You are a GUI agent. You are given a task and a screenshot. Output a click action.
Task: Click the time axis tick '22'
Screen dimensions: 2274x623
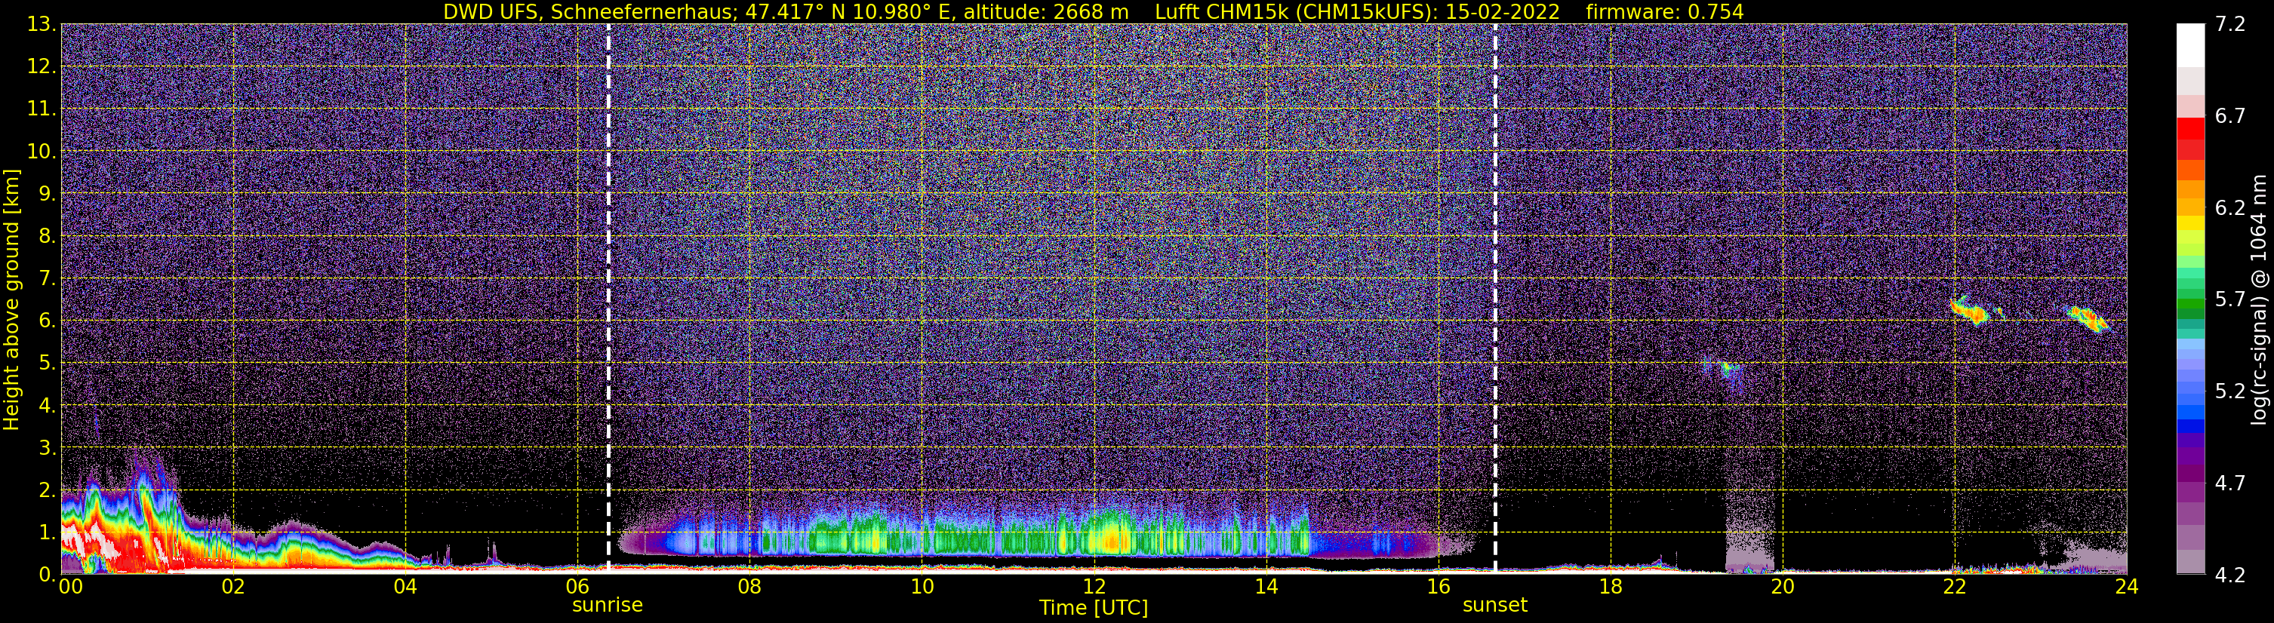coord(1955,587)
